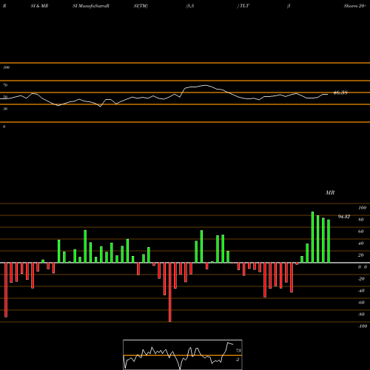Click the tallest green MR bar
Screen dimensions: 370x370
point(312,238)
